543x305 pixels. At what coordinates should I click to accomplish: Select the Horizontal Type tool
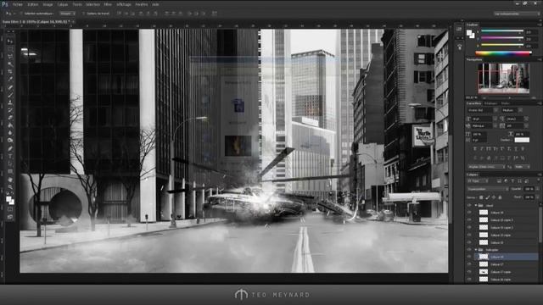[9, 156]
